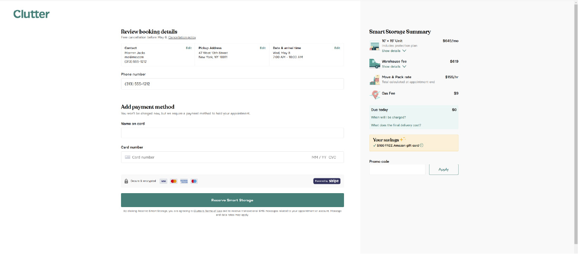Click the lock icon next to Secure & encrypted
This screenshot has height=254, width=578.
point(127,181)
